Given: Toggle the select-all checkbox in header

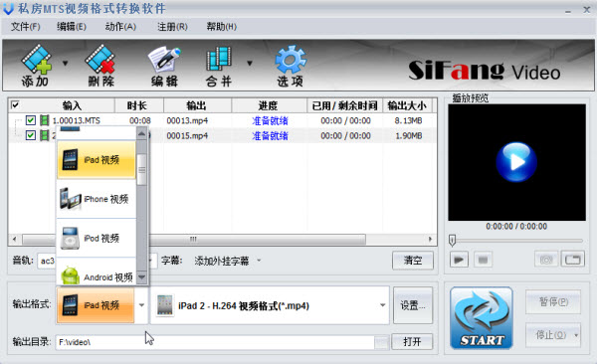Looking at the screenshot, I should pyautogui.click(x=15, y=104).
